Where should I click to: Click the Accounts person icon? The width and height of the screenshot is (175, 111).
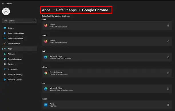(5, 54)
